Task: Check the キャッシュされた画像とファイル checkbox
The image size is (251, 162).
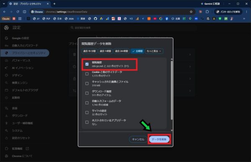Action: 87,83
